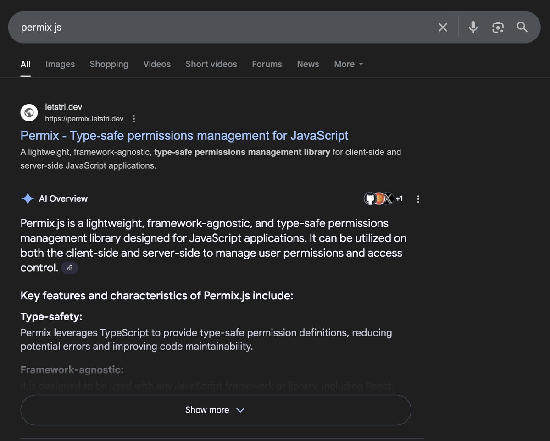Open three-dot menu next to permix.letstri.dev
This screenshot has height=441, width=550.
coord(133,119)
